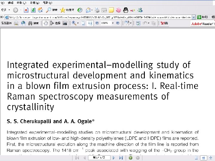Screen dimensions: 215x161
Task: Switch to single page layout
Action: (x=196, y=158)
